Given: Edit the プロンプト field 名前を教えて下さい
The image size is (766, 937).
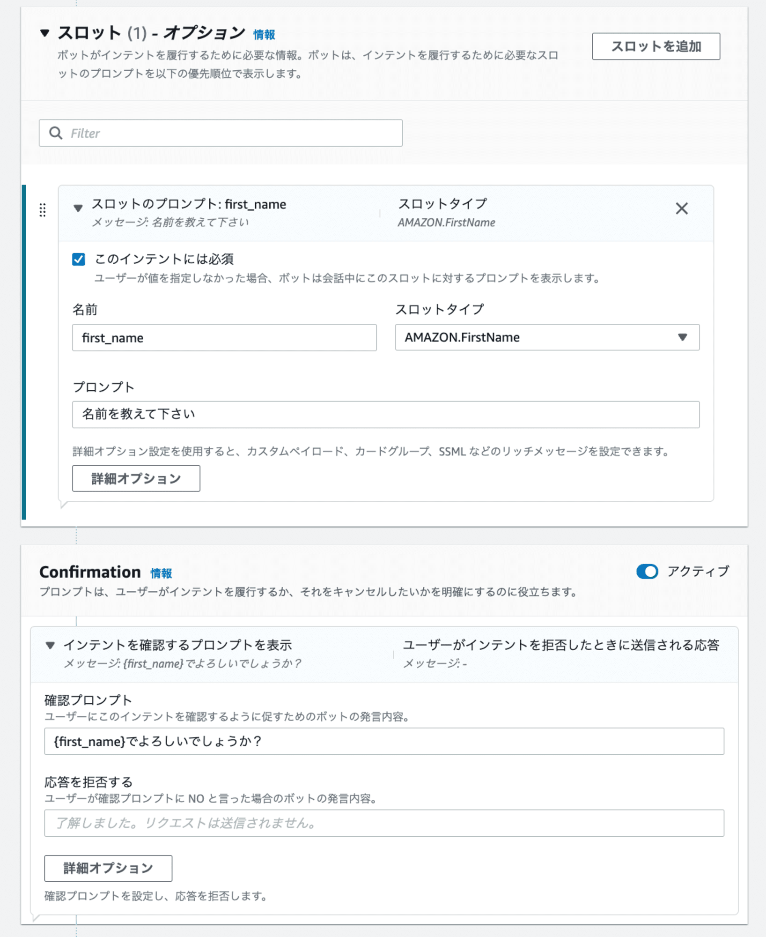Looking at the screenshot, I should tap(386, 414).
